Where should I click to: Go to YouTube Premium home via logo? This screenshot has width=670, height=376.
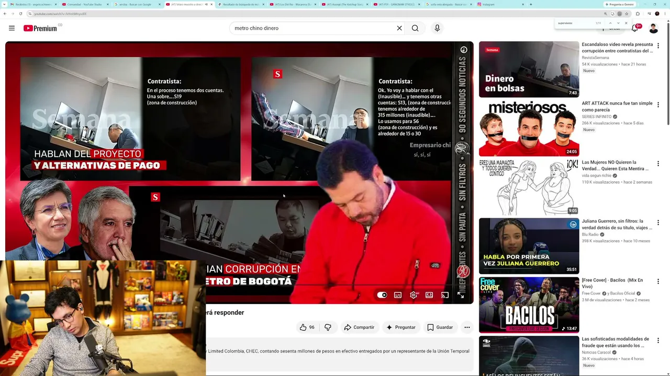click(40, 28)
